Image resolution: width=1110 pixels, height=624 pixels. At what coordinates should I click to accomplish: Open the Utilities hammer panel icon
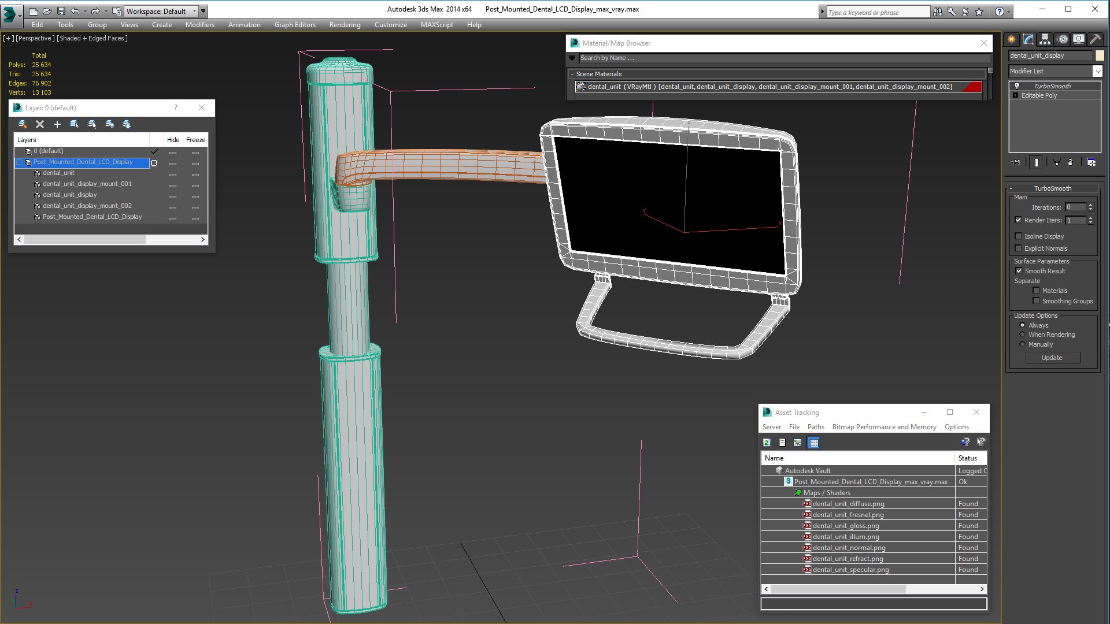pyautogui.click(x=1094, y=39)
